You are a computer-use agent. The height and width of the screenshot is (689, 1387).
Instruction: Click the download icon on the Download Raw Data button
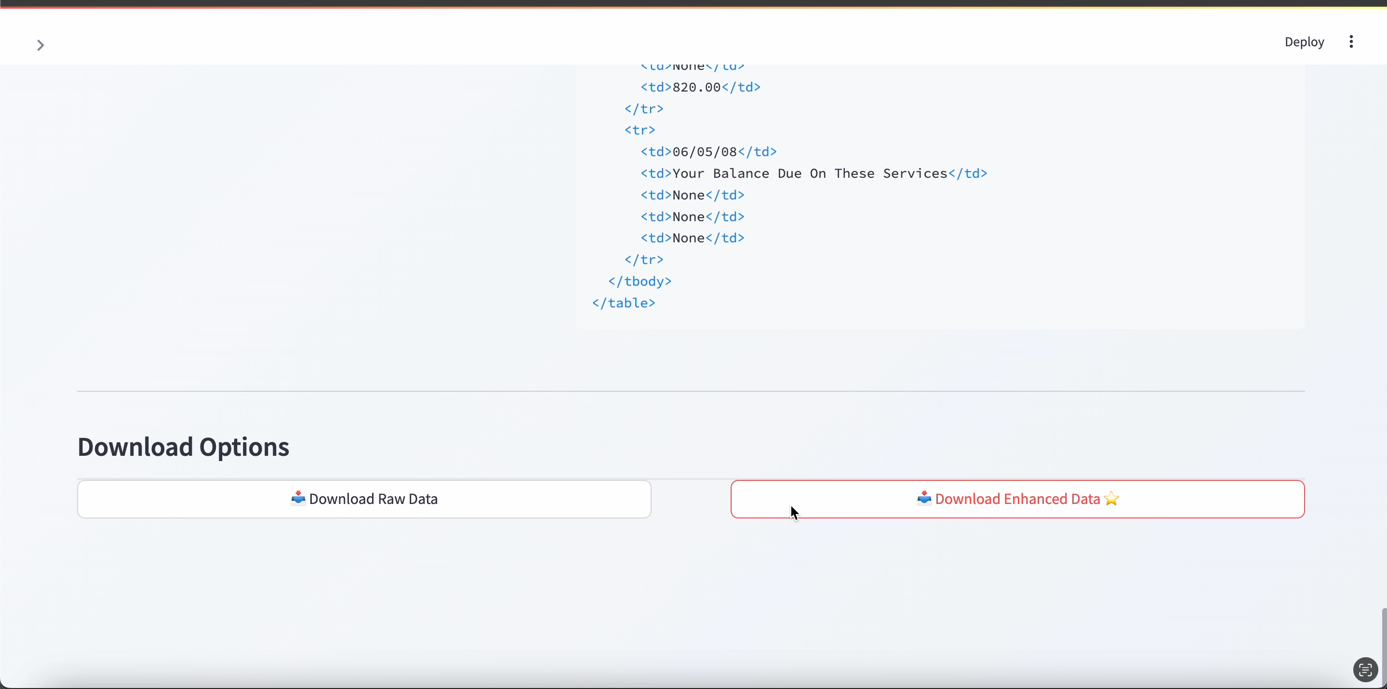tap(298, 499)
